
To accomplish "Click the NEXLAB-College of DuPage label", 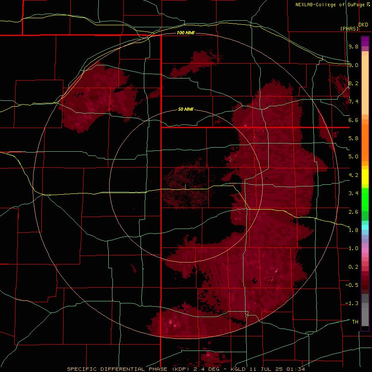I will tap(330, 5).
